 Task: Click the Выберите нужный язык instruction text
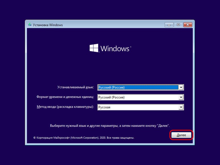coord(110,126)
